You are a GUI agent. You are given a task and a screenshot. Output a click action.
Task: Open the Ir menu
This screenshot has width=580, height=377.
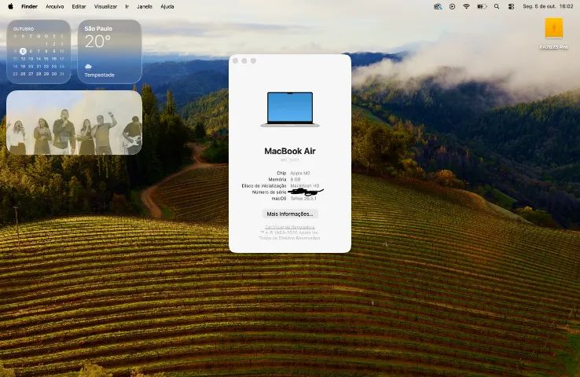coord(127,6)
